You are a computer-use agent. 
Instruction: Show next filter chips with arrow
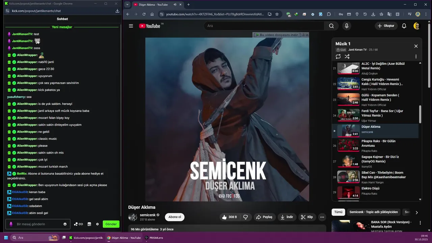tap(416, 213)
